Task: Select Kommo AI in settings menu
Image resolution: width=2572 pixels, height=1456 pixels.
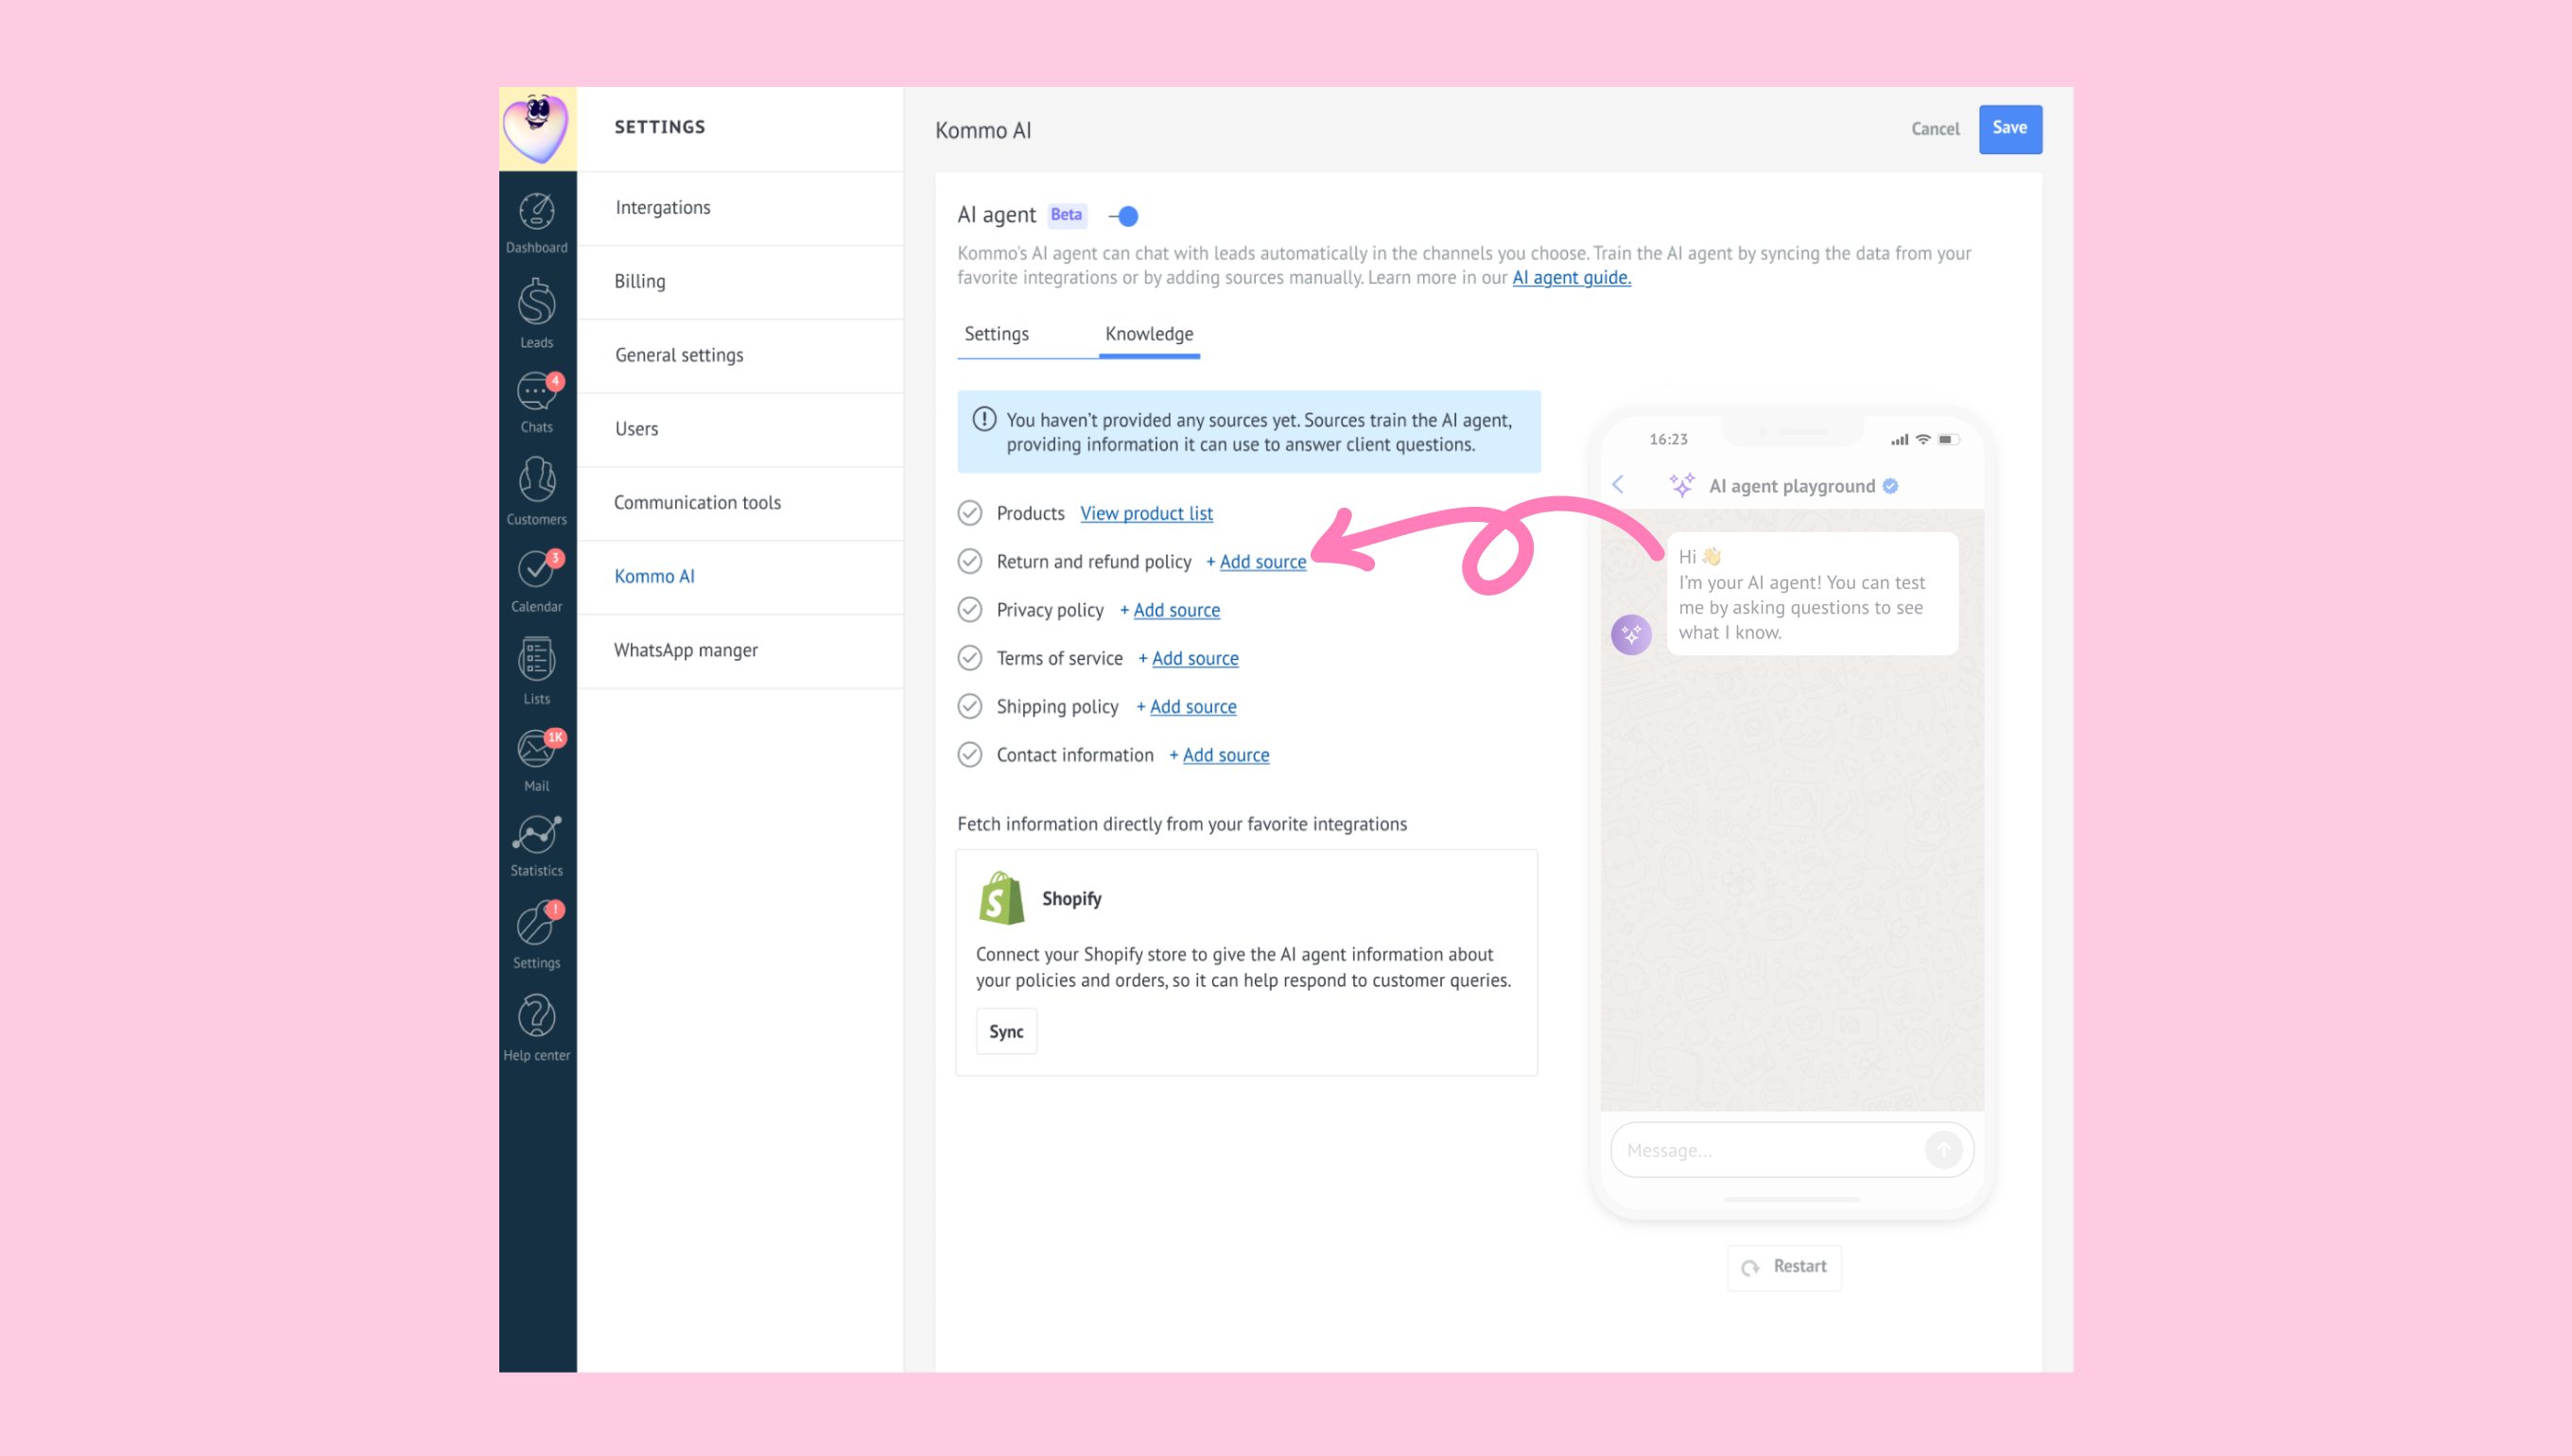Action: click(x=740, y=577)
